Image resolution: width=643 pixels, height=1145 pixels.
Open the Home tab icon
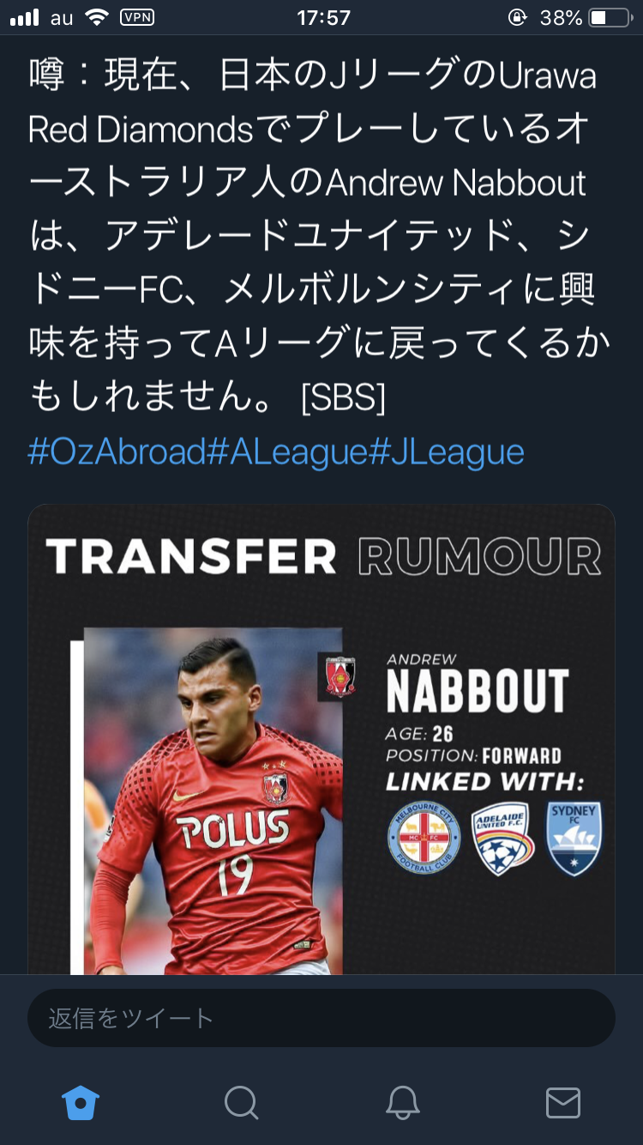click(x=81, y=1102)
